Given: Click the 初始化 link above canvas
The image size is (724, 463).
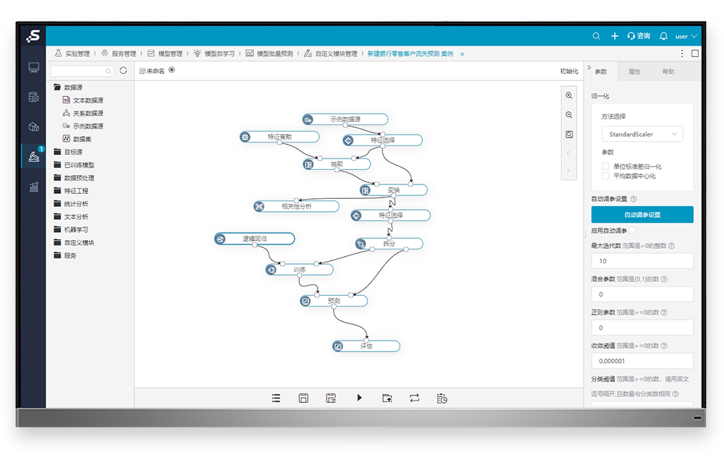Looking at the screenshot, I should tap(569, 71).
